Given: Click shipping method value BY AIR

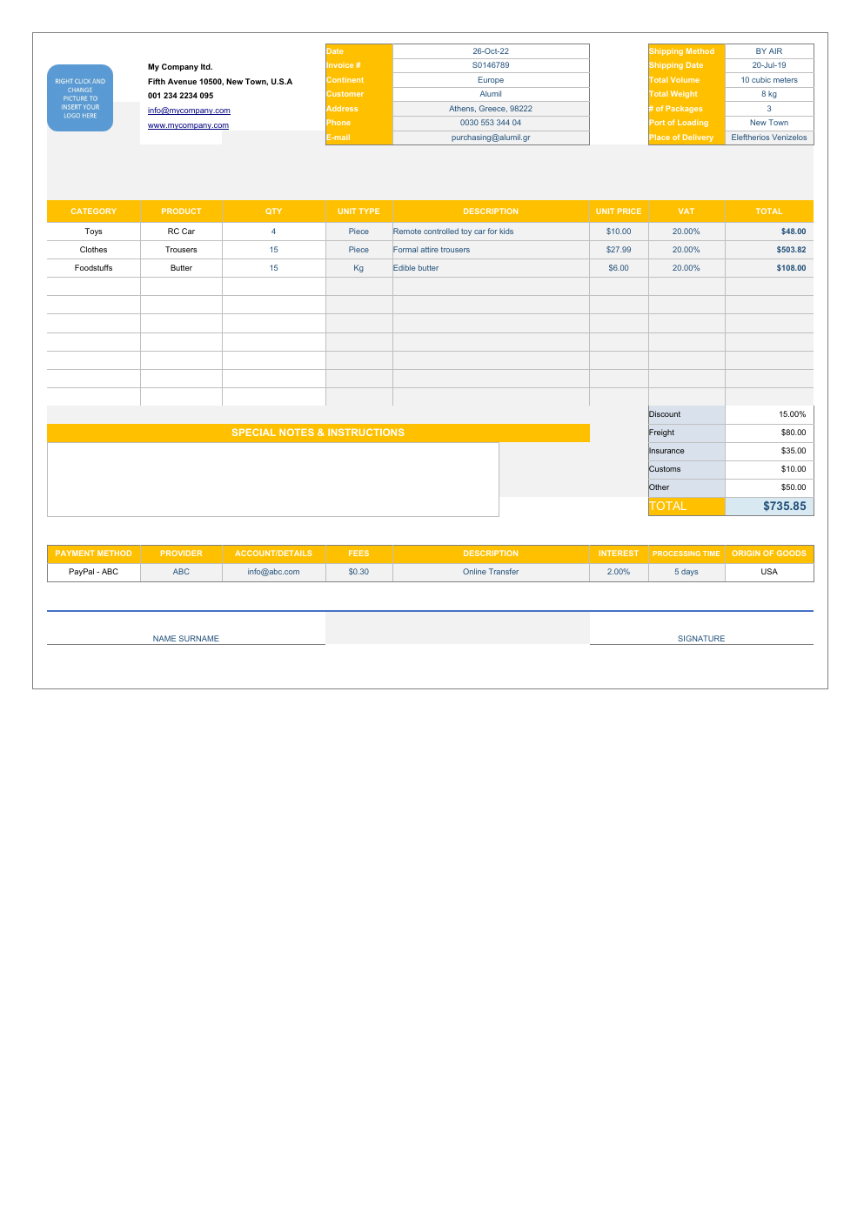Looking at the screenshot, I should pos(769,51).
